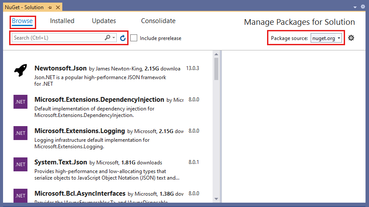Click the Microsoft.Extensions.Logging .NET icon
The image size is (369, 207).
coord(20,133)
